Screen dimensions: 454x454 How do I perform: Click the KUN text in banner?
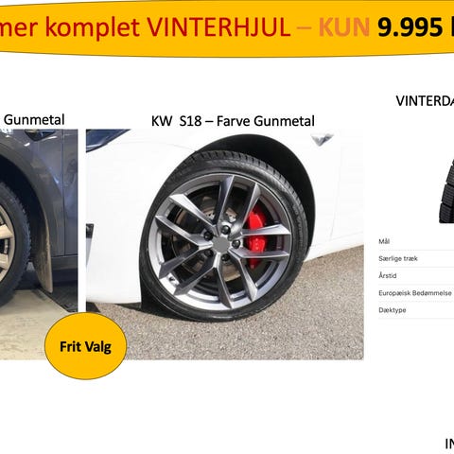tap(344, 26)
